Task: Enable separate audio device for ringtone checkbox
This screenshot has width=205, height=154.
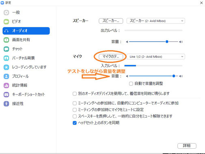Action: point(75,94)
